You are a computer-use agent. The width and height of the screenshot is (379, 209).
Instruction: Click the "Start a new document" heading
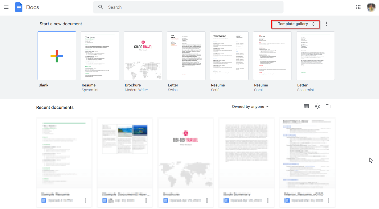point(61,24)
